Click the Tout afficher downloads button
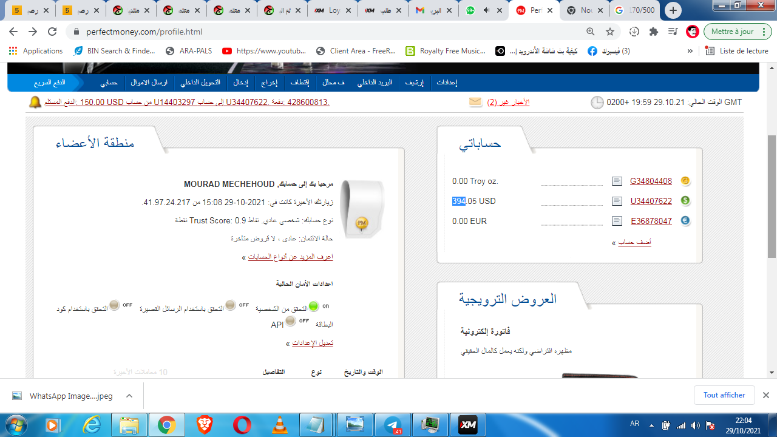 point(724,395)
